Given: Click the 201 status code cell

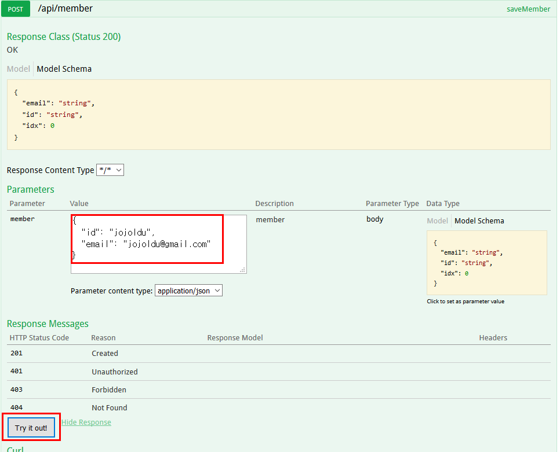Looking at the screenshot, I should coord(16,353).
